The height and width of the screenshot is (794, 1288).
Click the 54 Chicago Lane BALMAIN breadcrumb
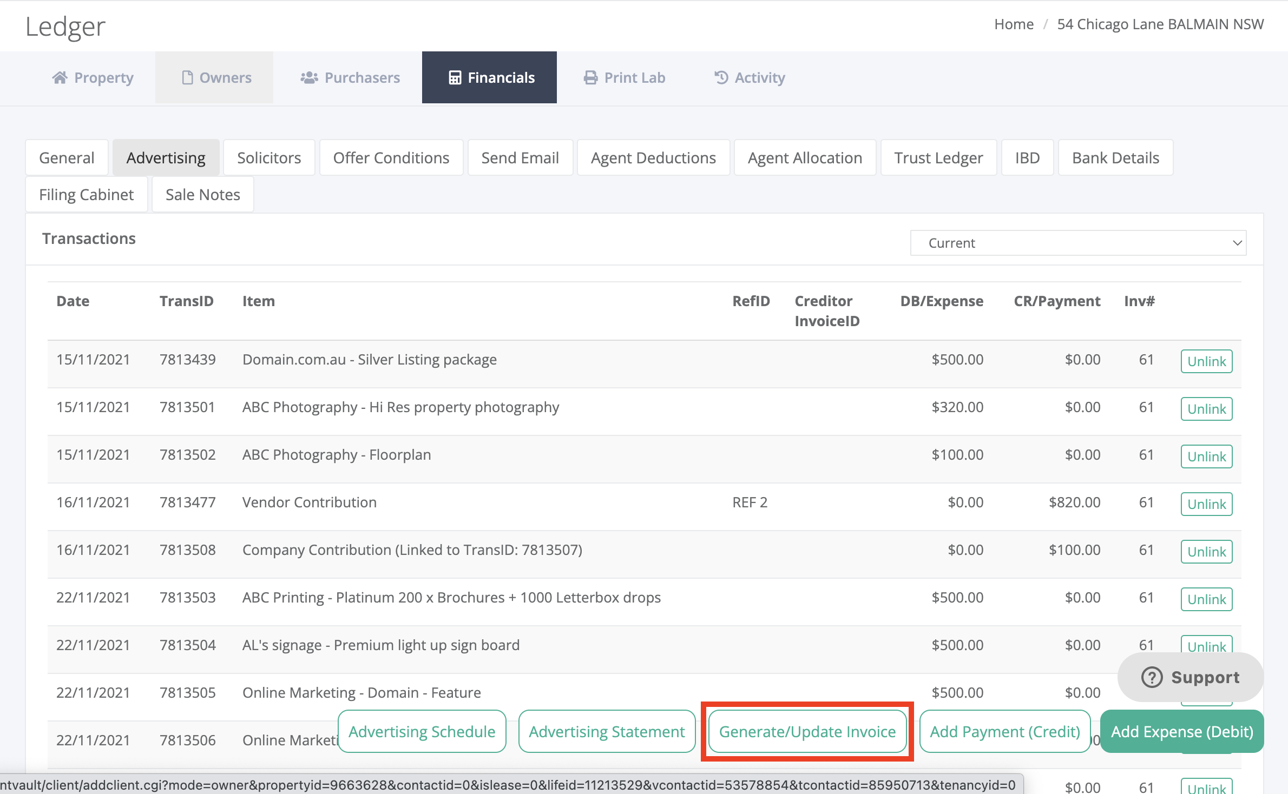(1160, 24)
